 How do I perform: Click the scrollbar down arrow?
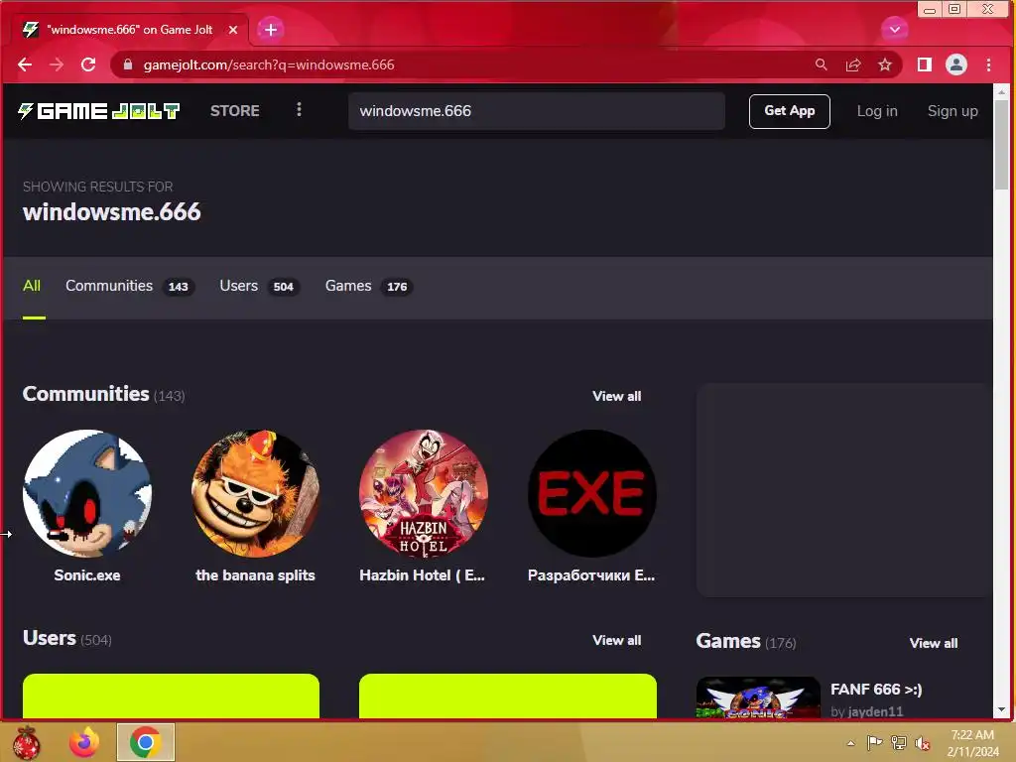tap(1002, 710)
